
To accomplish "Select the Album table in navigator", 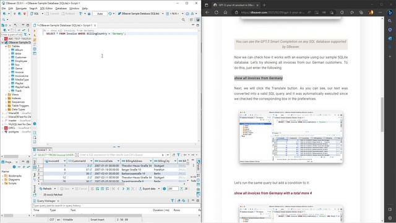I will point(19,50).
